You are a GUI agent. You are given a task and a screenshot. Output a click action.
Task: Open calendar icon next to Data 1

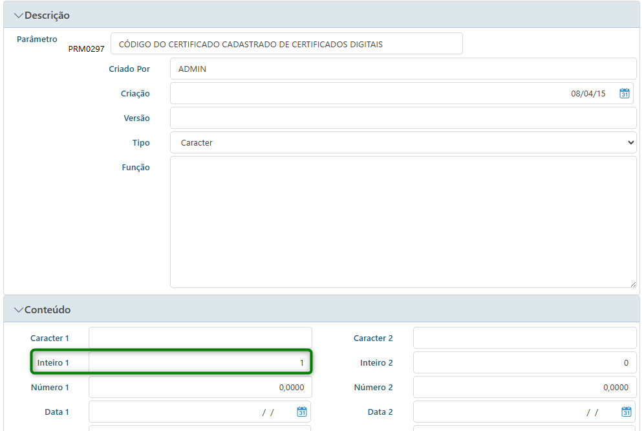302,412
